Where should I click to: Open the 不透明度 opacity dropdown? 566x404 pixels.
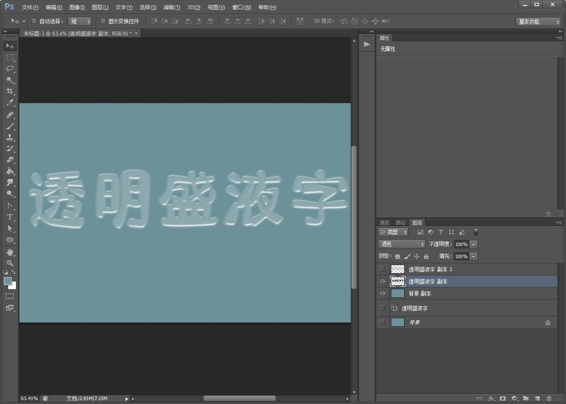474,244
